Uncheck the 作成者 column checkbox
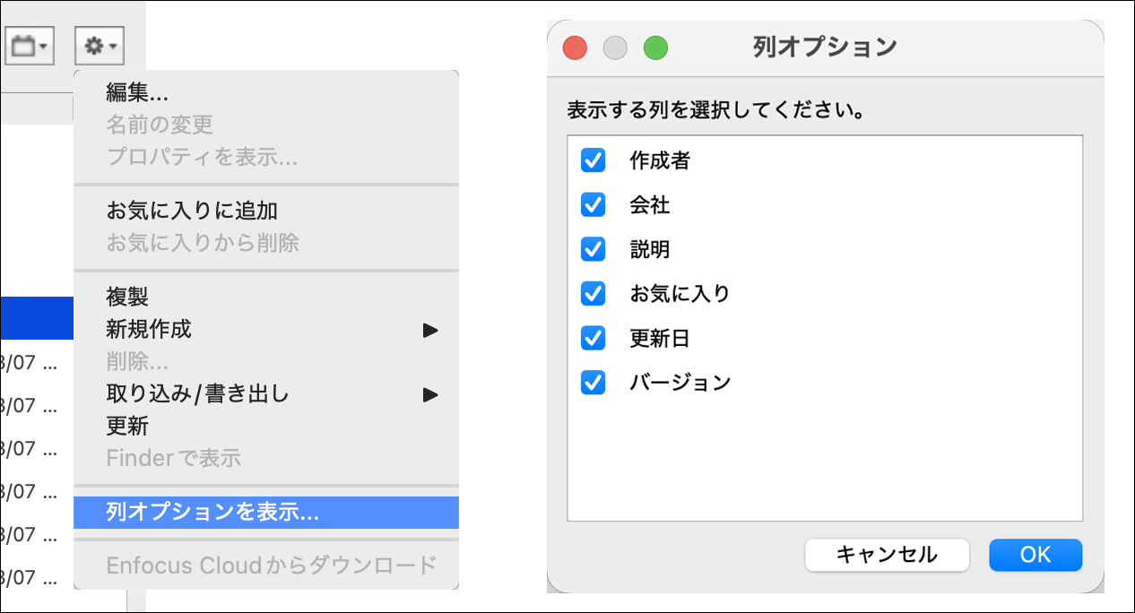The width and height of the screenshot is (1135, 613). pos(593,160)
